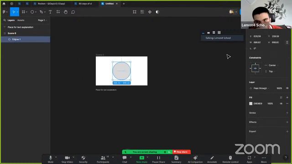Remove the D9D9D9 fill with minus icon
Screen dimensions: 292x164
click(x=287, y=103)
